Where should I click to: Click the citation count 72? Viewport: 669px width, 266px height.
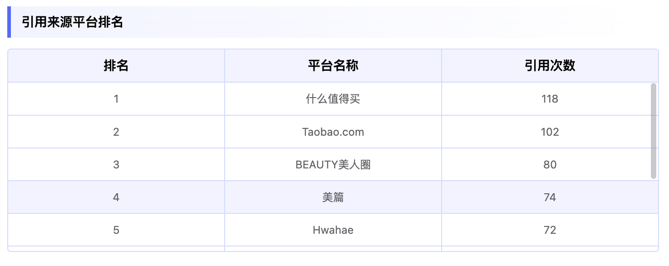pyautogui.click(x=550, y=230)
